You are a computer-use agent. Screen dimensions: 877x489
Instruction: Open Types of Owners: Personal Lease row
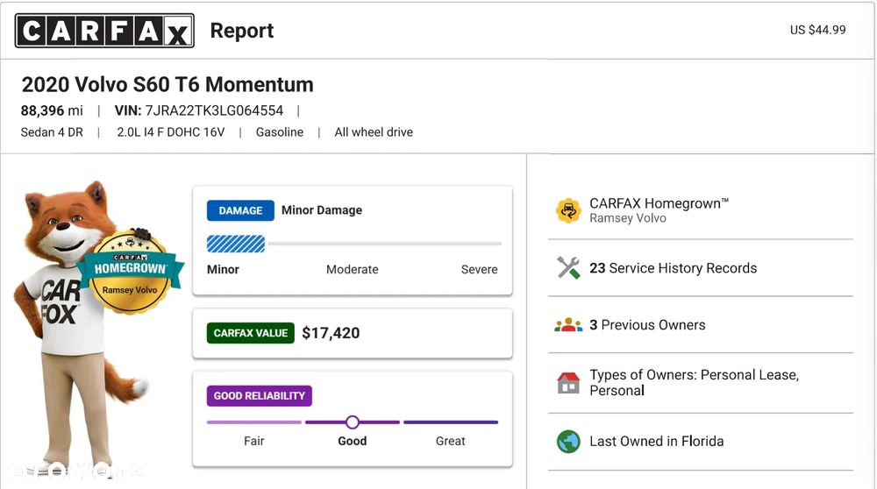pyautogui.click(x=701, y=383)
